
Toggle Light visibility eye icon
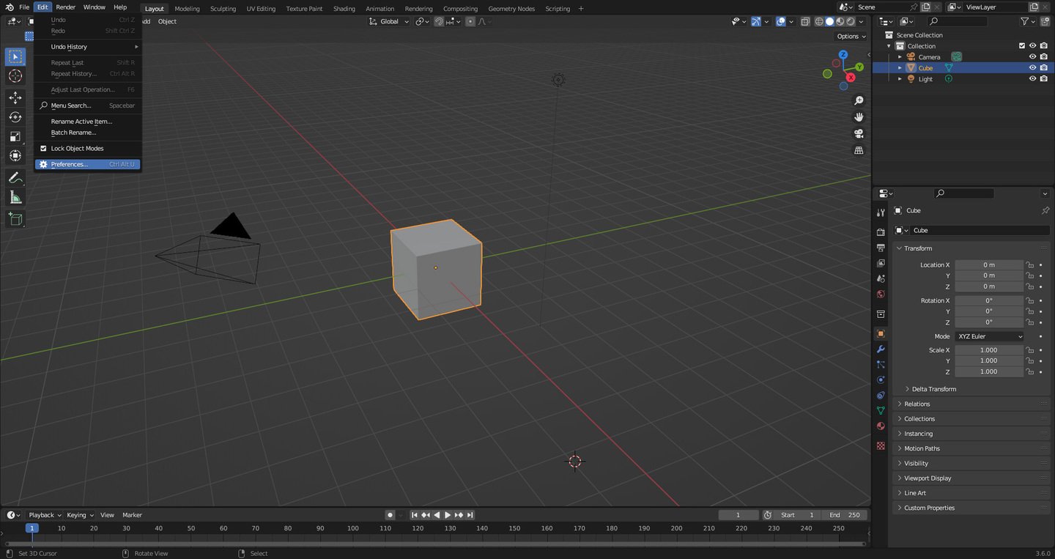(1032, 79)
